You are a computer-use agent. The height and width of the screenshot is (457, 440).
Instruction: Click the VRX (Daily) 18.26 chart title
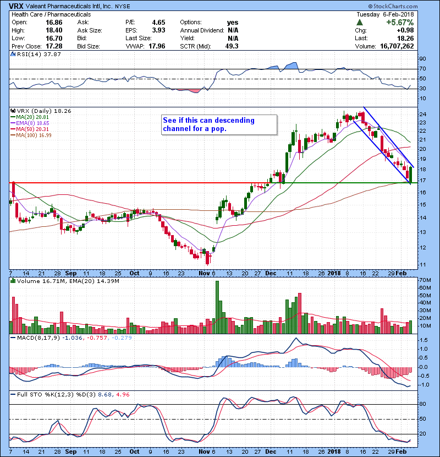(43, 111)
